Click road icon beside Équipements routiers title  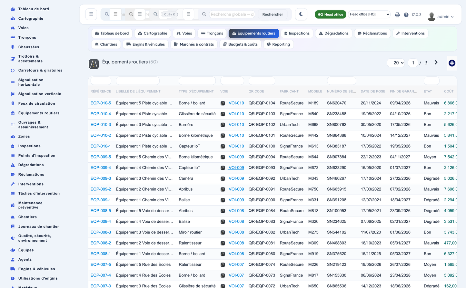[x=94, y=64]
